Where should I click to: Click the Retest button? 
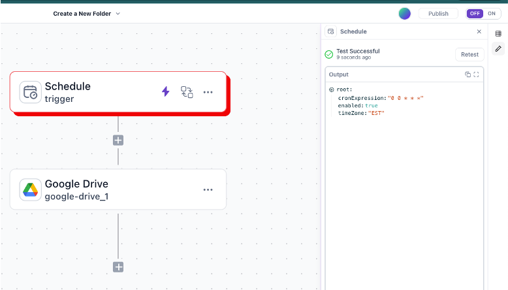pyautogui.click(x=469, y=55)
